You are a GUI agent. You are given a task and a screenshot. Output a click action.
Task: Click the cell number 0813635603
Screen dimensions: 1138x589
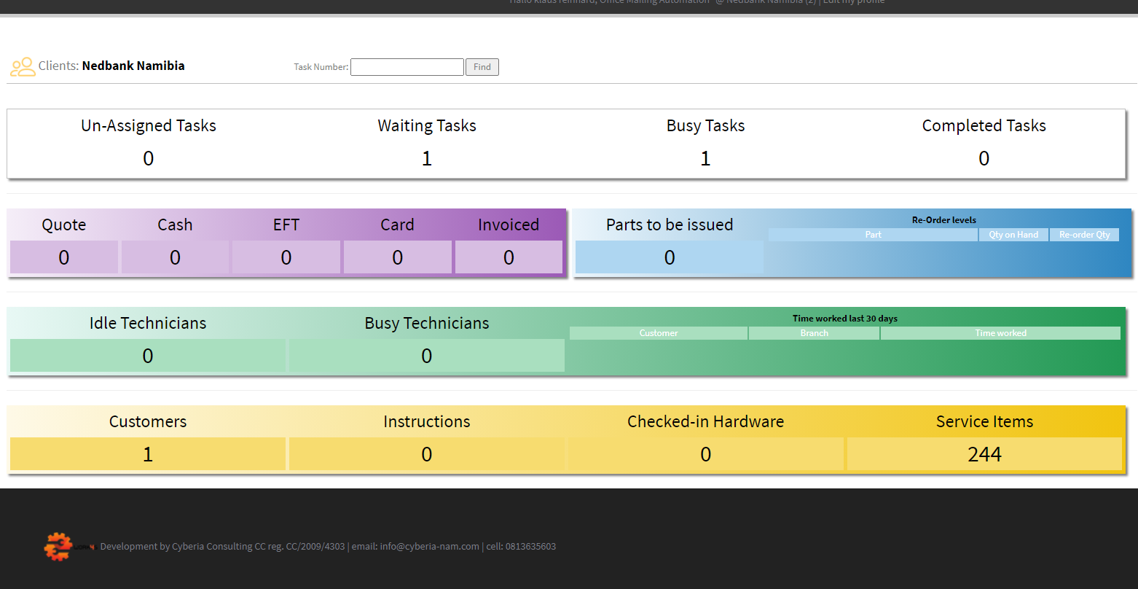pyautogui.click(x=530, y=547)
